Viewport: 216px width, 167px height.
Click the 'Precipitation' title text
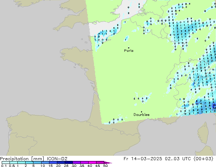tap(14, 159)
